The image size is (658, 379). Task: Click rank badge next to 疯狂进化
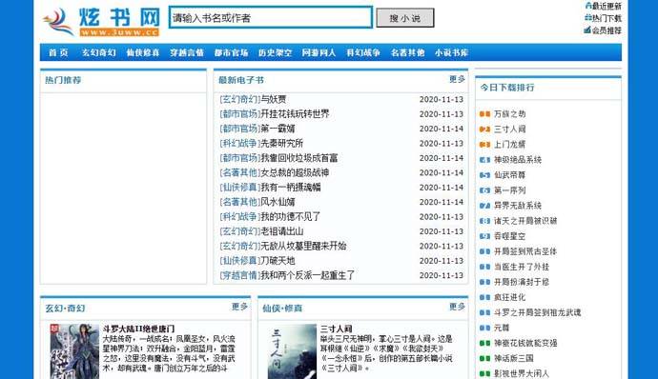484,297
